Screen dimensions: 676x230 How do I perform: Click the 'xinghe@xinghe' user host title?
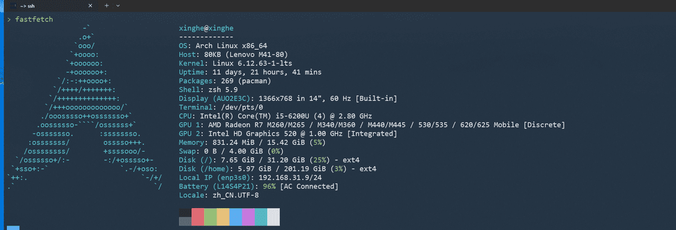point(206,28)
